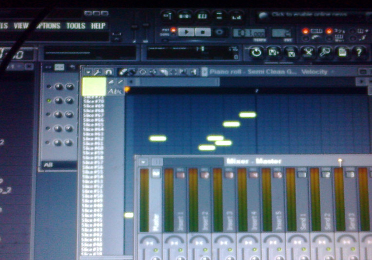Click the Insert 4 stereo separation control
This screenshot has height=260, width=372.
click(x=248, y=242)
